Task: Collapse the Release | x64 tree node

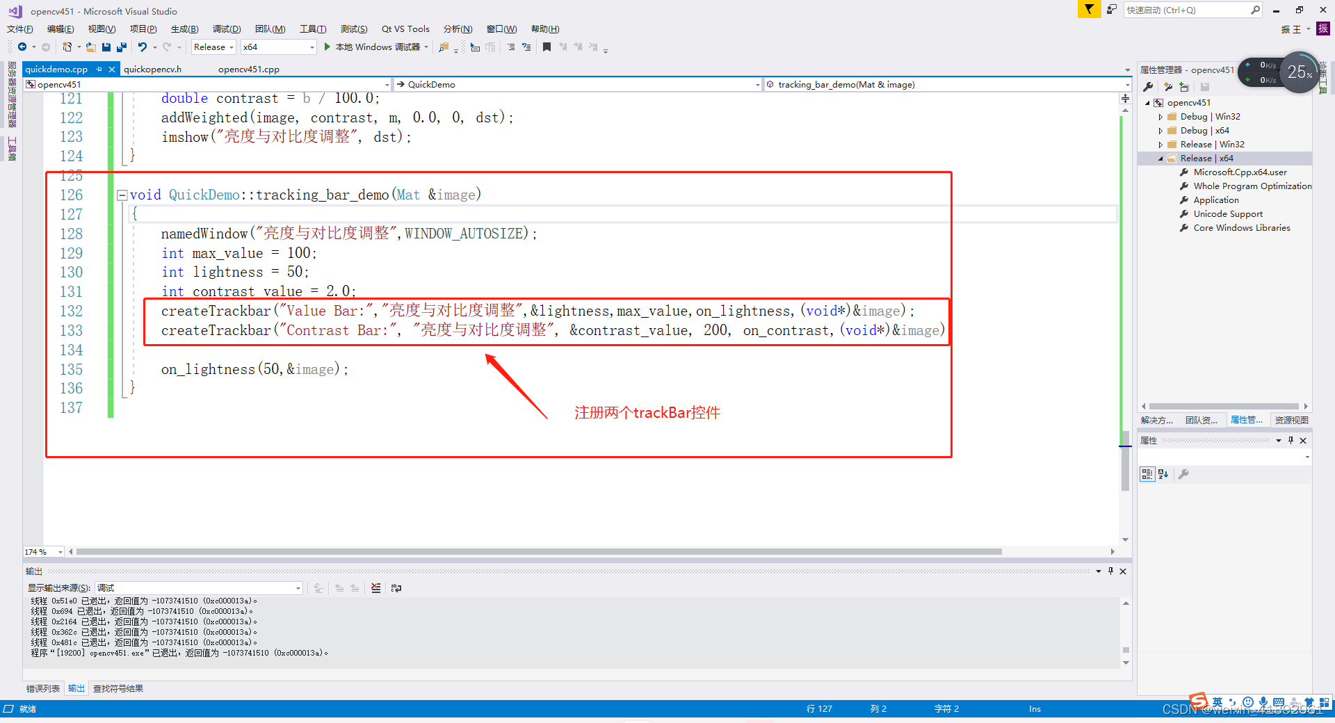Action: (x=1160, y=158)
